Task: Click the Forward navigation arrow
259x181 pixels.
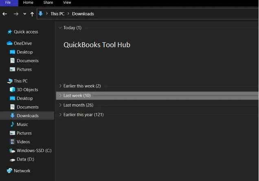Action: click(16, 14)
